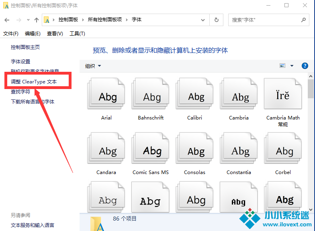Open the 查看(V) menu
The height and width of the screenshot is (231, 315).
point(55,34)
